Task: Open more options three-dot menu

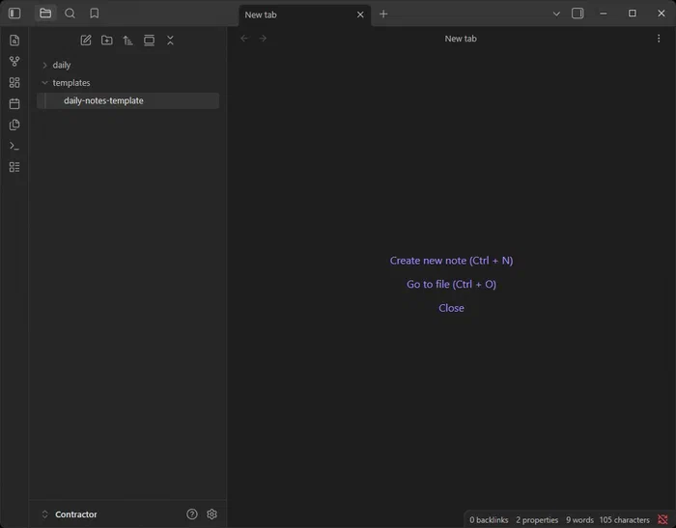Action: click(659, 39)
